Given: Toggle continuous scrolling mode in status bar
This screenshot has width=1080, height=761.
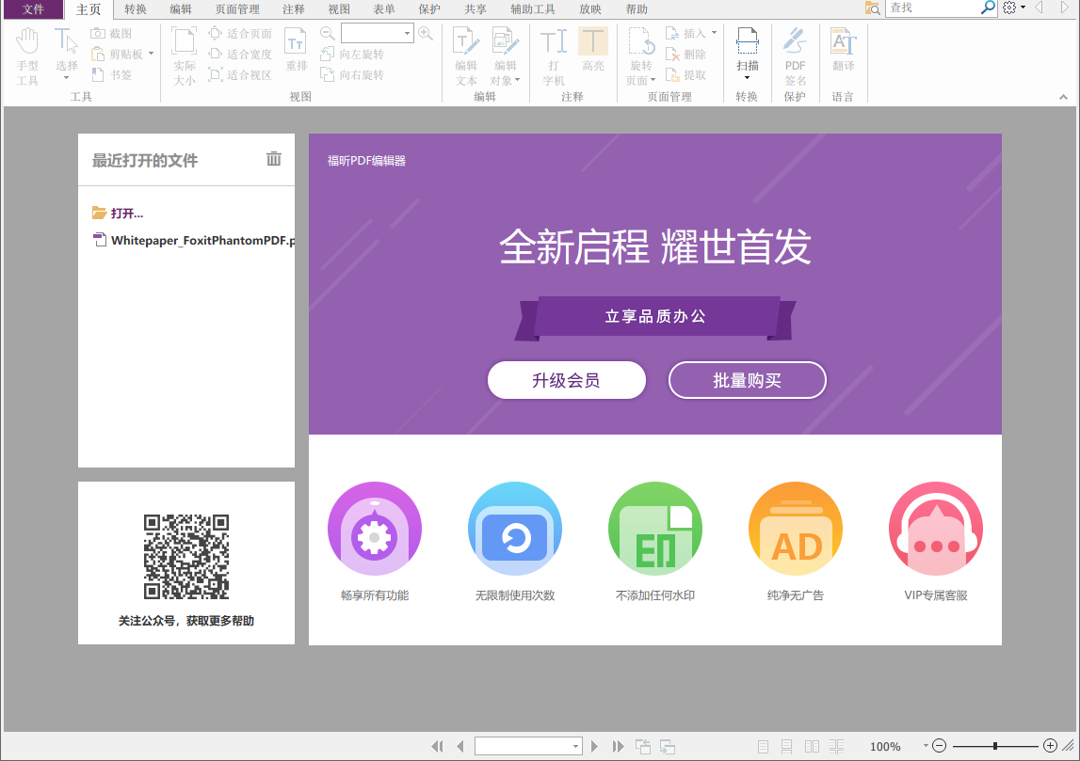Looking at the screenshot, I should coord(786,746).
